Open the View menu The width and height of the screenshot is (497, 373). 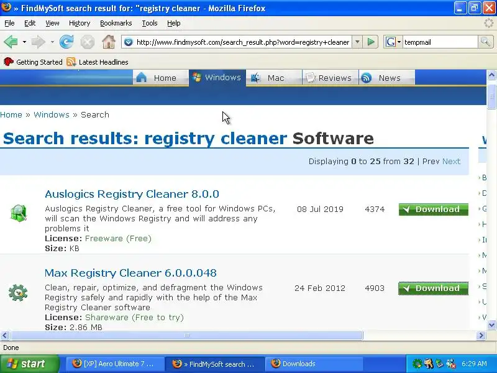pos(52,23)
